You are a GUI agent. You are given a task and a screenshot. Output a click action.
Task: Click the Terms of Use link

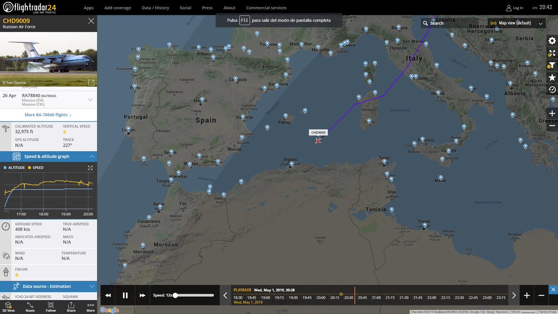(x=547, y=312)
